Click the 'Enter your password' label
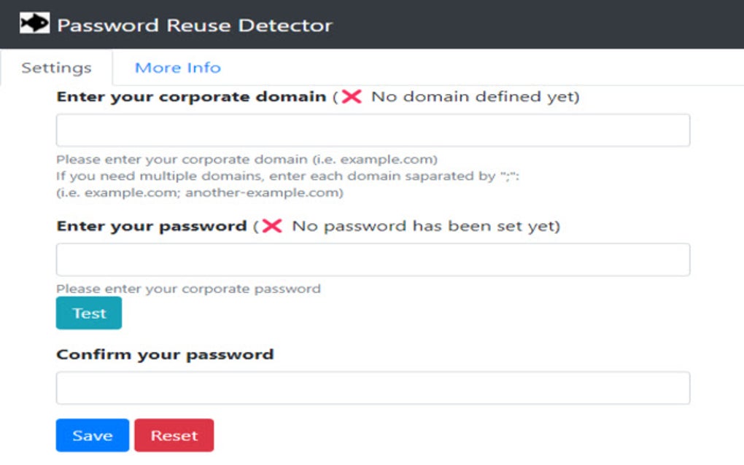744x465 pixels. tap(152, 226)
